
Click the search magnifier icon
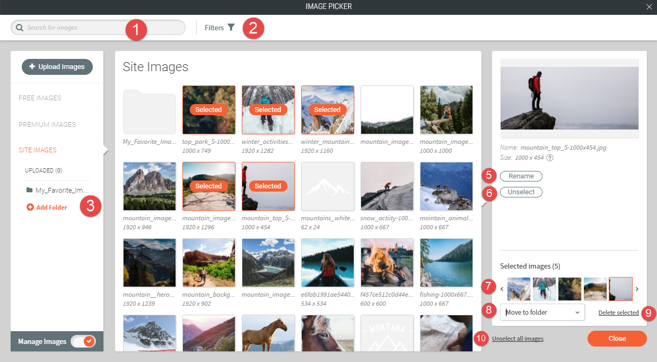[20, 27]
